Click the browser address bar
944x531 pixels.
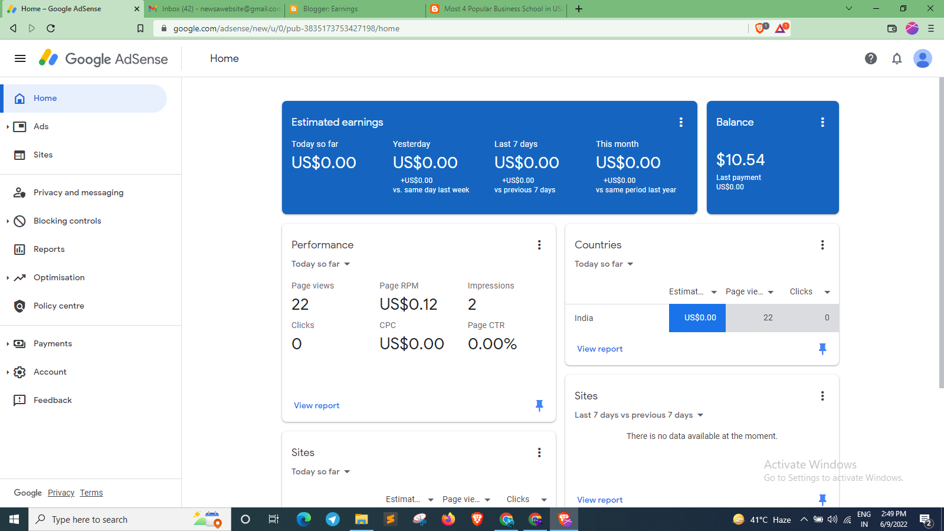pyautogui.click(x=451, y=28)
